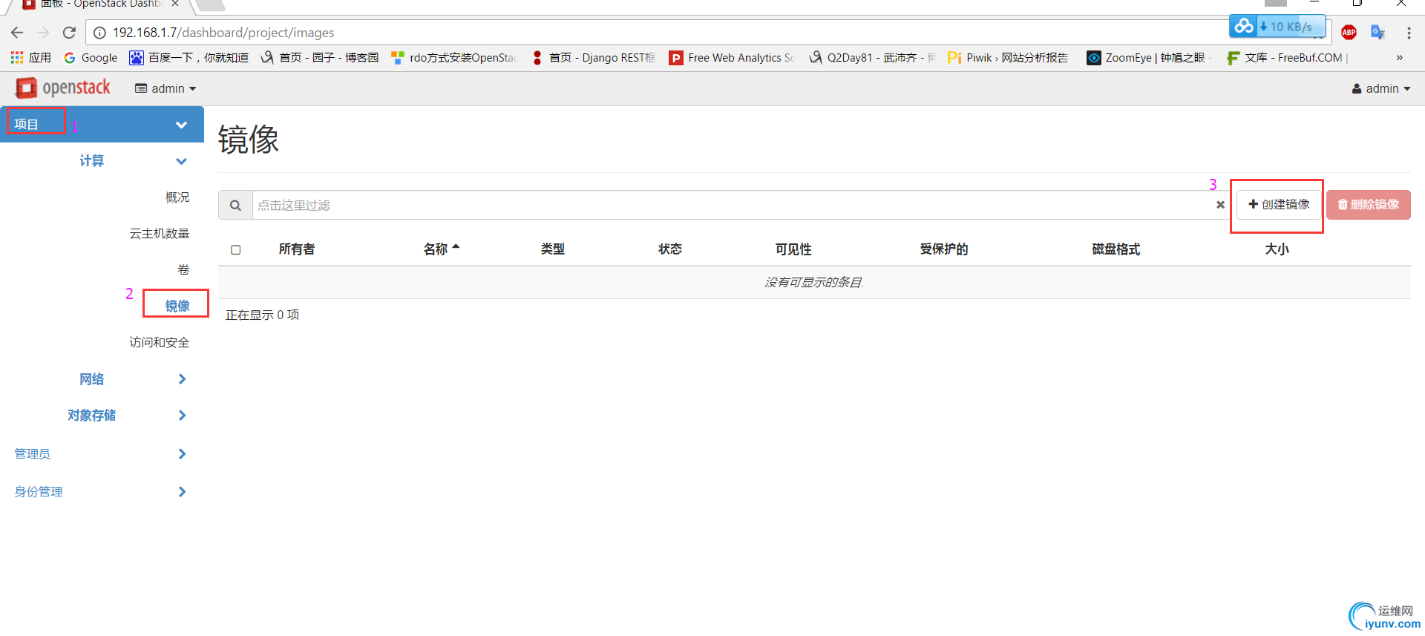Screen dimensions: 1425x636
Task: Open Chrome's three-dot menu
Action: click(x=1409, y=33)
